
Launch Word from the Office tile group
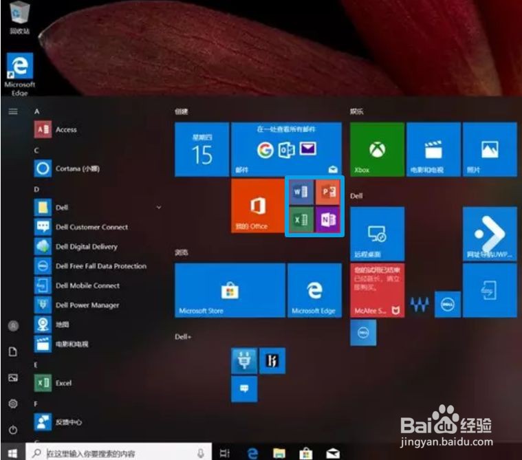(x=301, y=192)
